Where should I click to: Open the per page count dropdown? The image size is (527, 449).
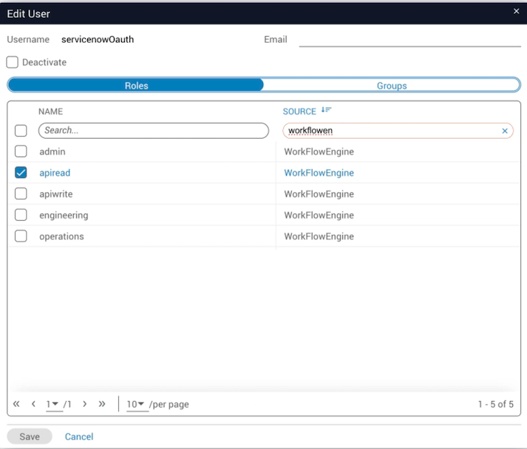(136, 404)
